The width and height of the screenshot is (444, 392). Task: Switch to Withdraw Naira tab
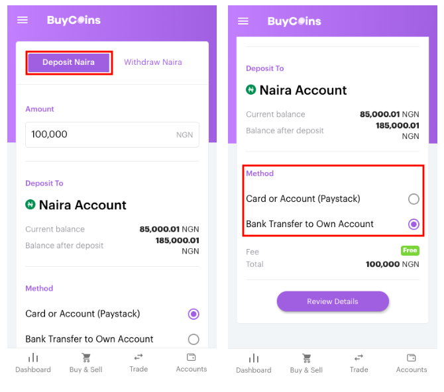click(x=153, y=62)
